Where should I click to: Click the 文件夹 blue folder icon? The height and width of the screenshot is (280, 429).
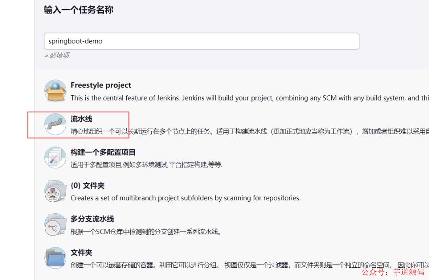click(x=56, y=258)
